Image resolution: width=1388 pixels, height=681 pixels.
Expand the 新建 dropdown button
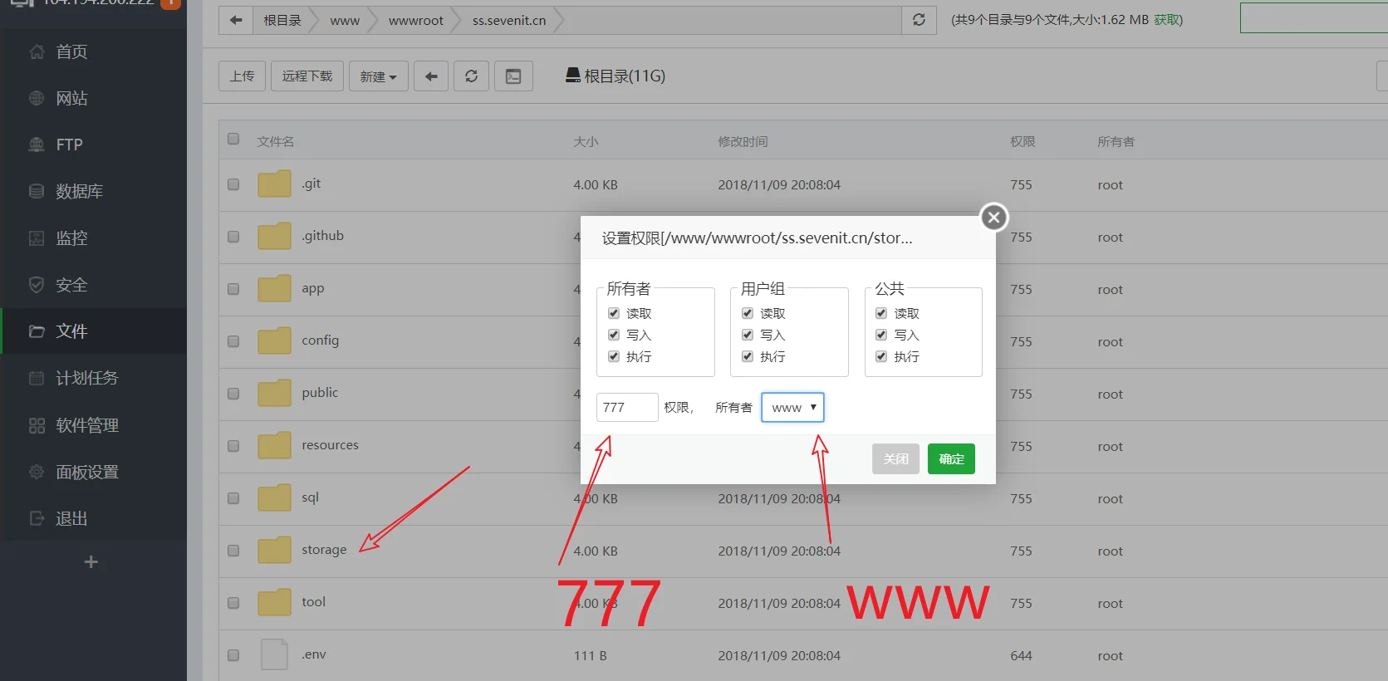[378, 76]
